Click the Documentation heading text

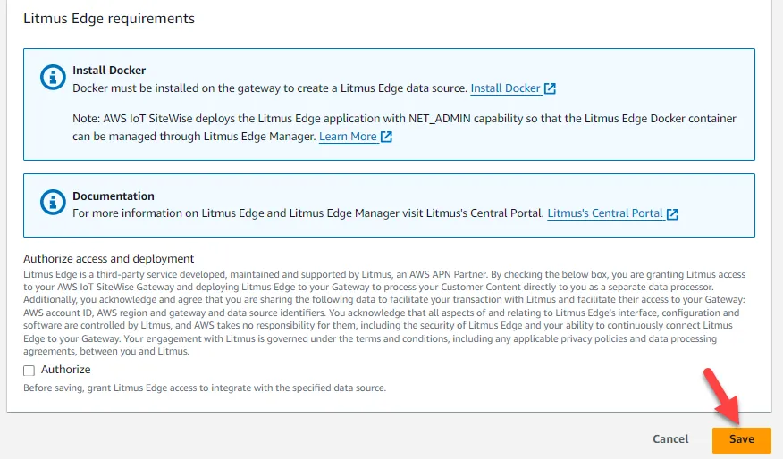[114, 196]
